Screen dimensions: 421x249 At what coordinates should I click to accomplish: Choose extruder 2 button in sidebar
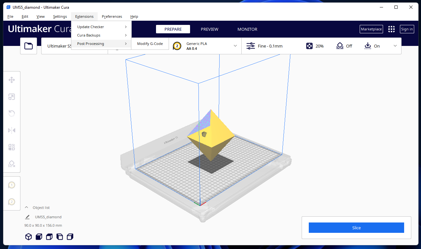[12, 202]
